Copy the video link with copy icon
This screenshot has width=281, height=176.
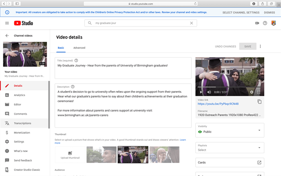[x=259, y=102]
